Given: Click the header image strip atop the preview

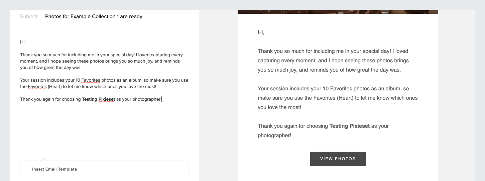Looking at the screenshot, I should pyautogui.click(x=338, y=12).
